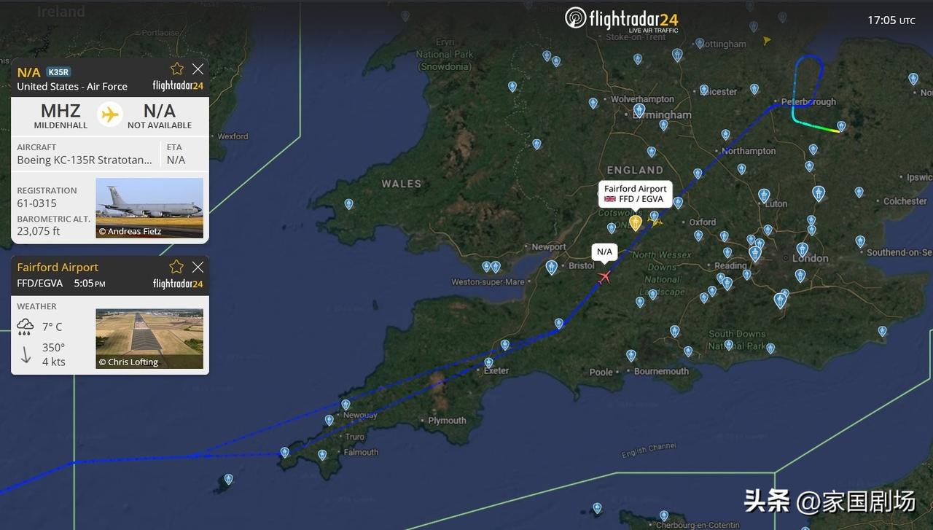Image resolution: width=933 pixels, height=530 pixels.
Task: Click the K35R aircraft type badge
Action: click(x=58, y=72)
